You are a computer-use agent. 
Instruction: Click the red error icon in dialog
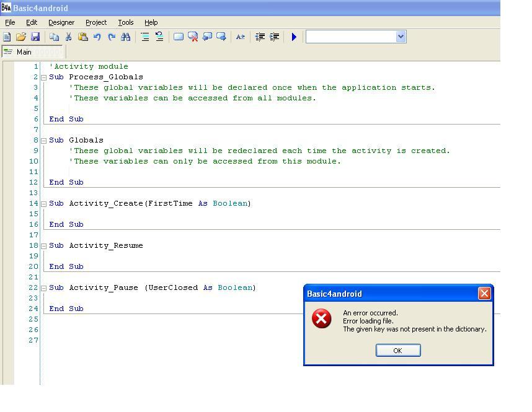(x=321, y=318)
